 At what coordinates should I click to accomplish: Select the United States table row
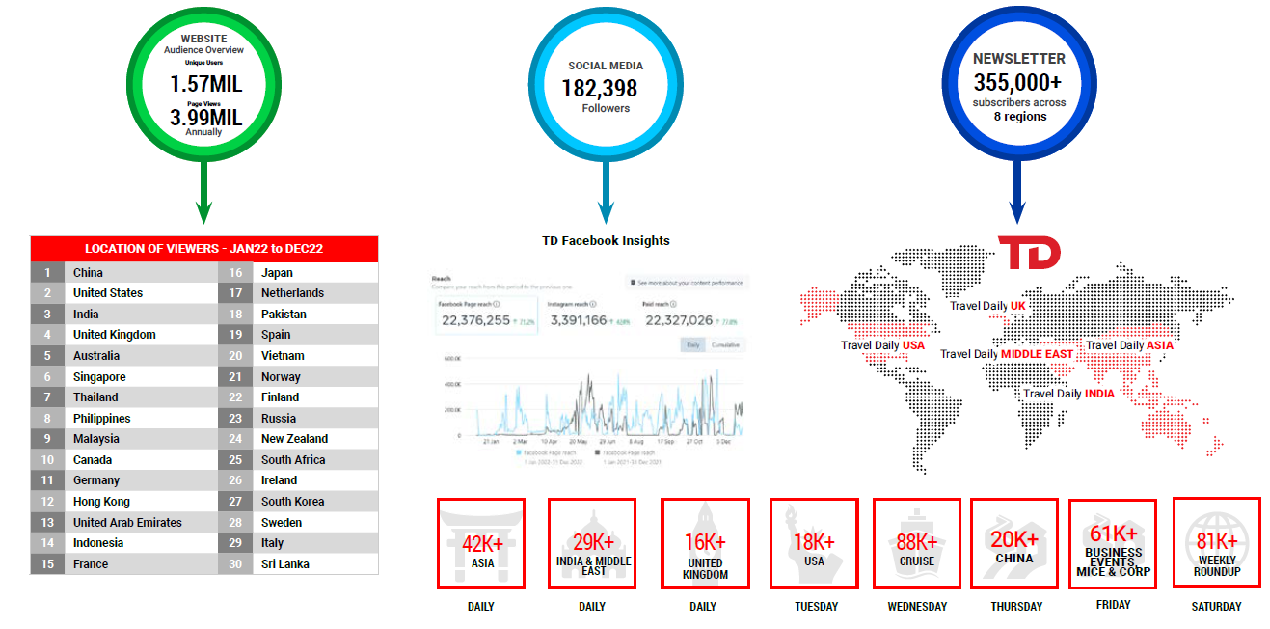point(125,293)
